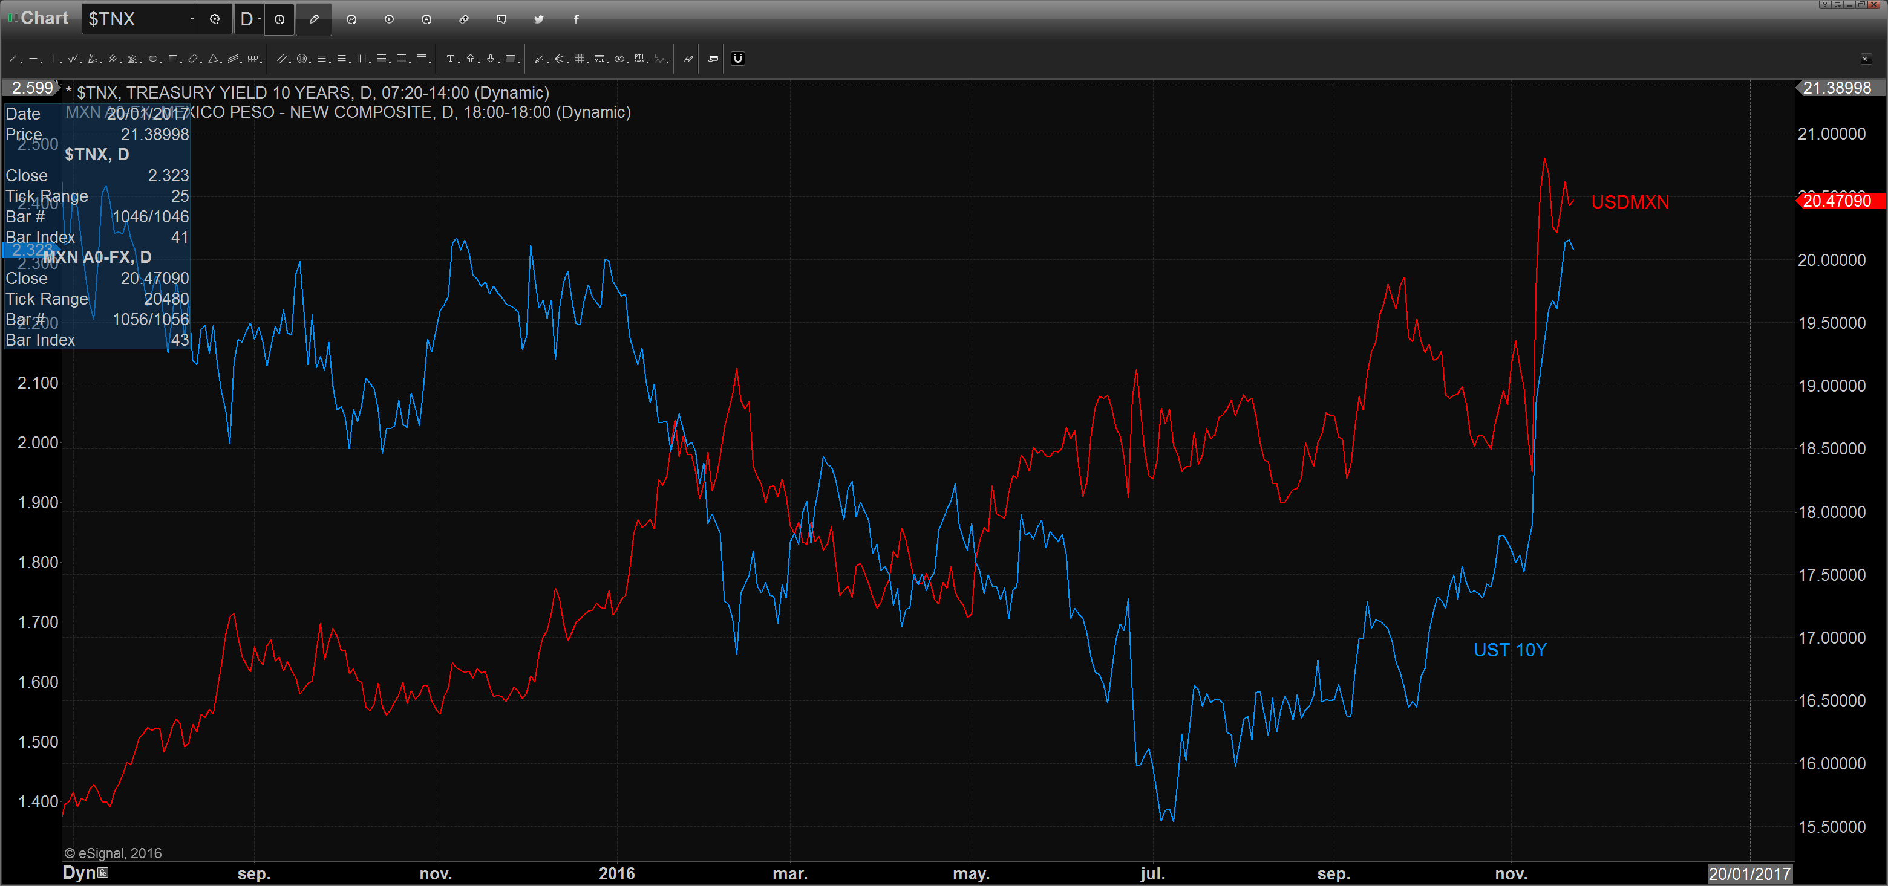The height and width of the screenshot is (886, 1888).
Task: Share chart via Facebook icon
Action: (x=576, y=19)
